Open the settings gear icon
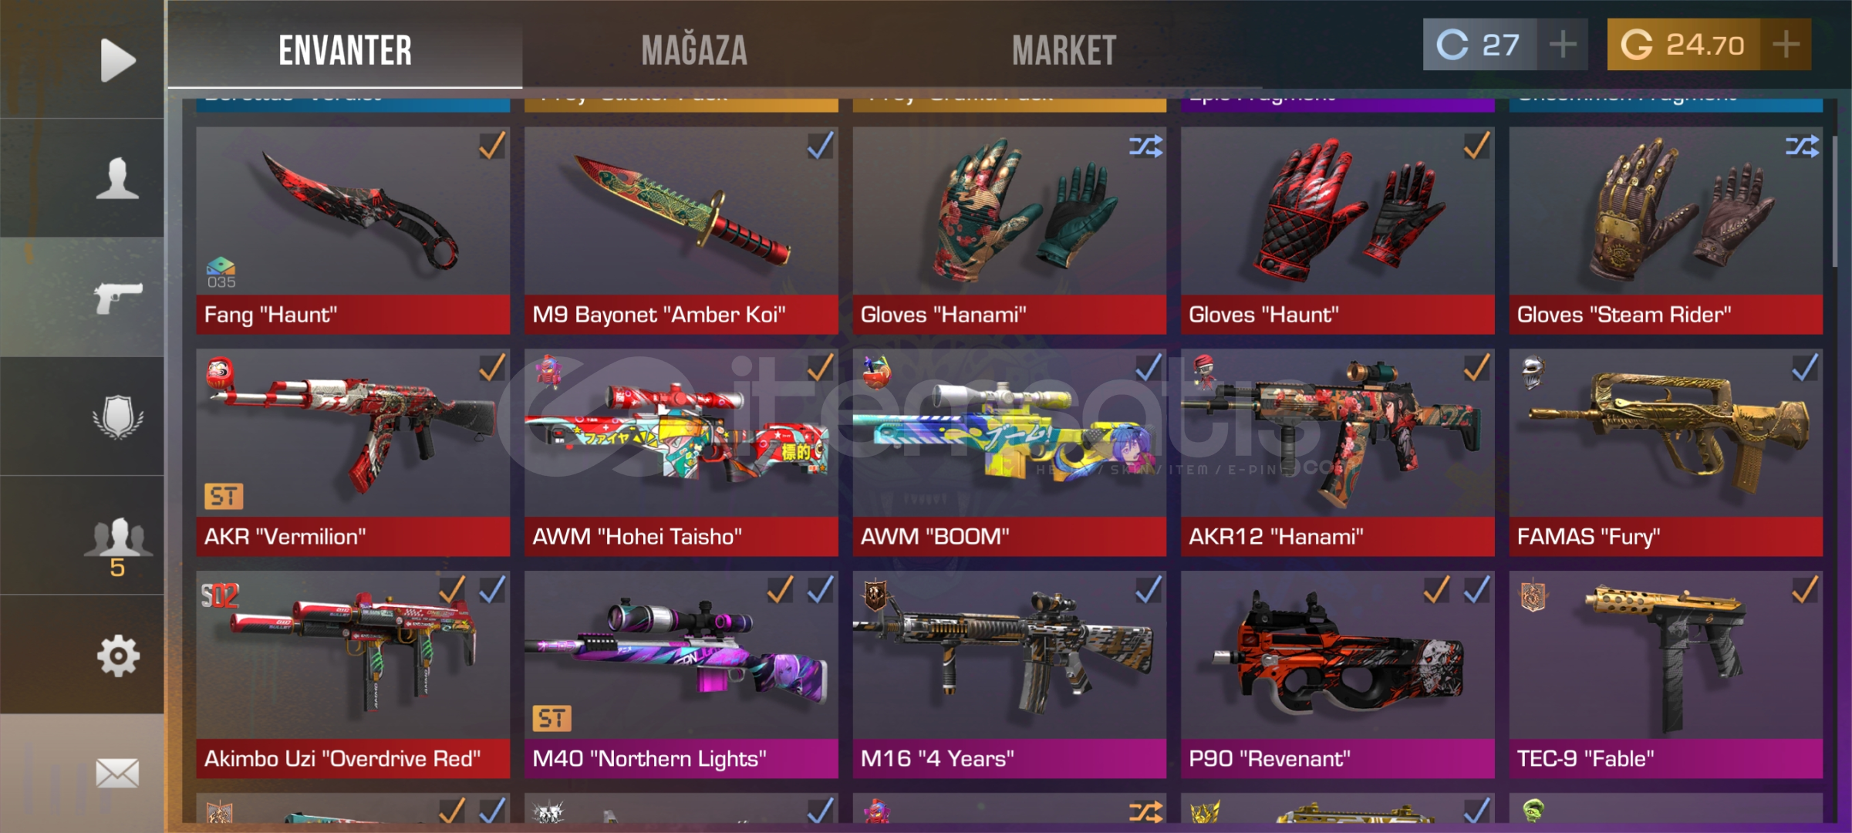Screen dimensions: 1852x833 click(x=118, y=656)
